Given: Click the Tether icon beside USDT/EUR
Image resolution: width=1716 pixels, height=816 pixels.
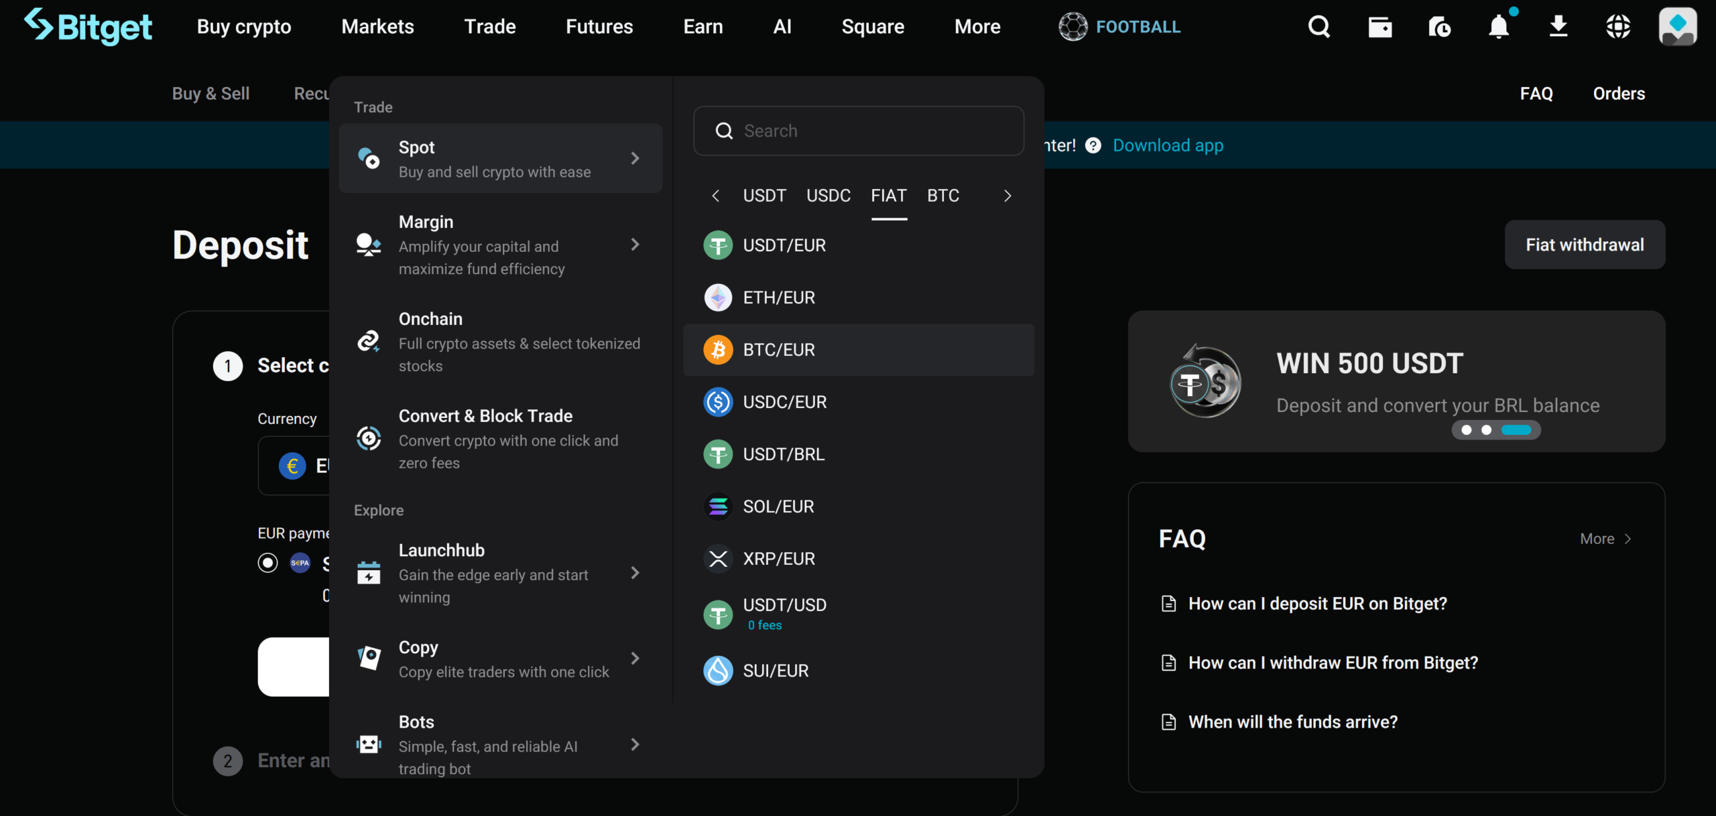Looking at the screenshot, I should (718, 245).
